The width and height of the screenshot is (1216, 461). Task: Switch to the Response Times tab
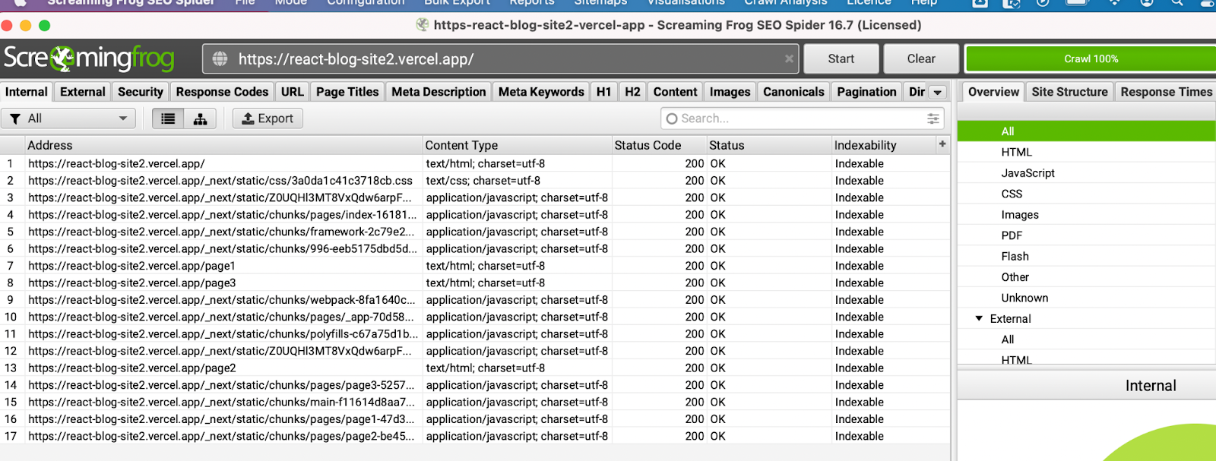[1166, 92]
